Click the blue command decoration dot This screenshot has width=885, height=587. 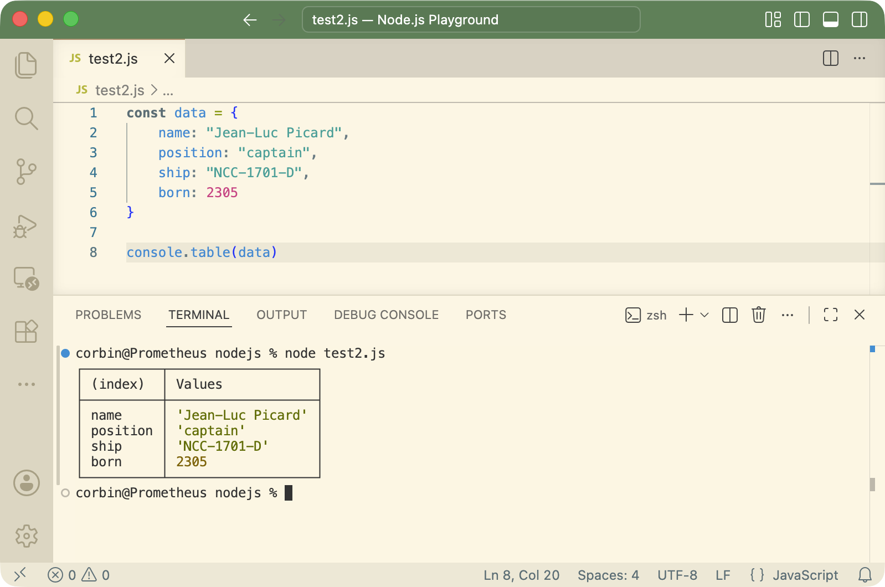pyautogui.click(x=65, y=353)
